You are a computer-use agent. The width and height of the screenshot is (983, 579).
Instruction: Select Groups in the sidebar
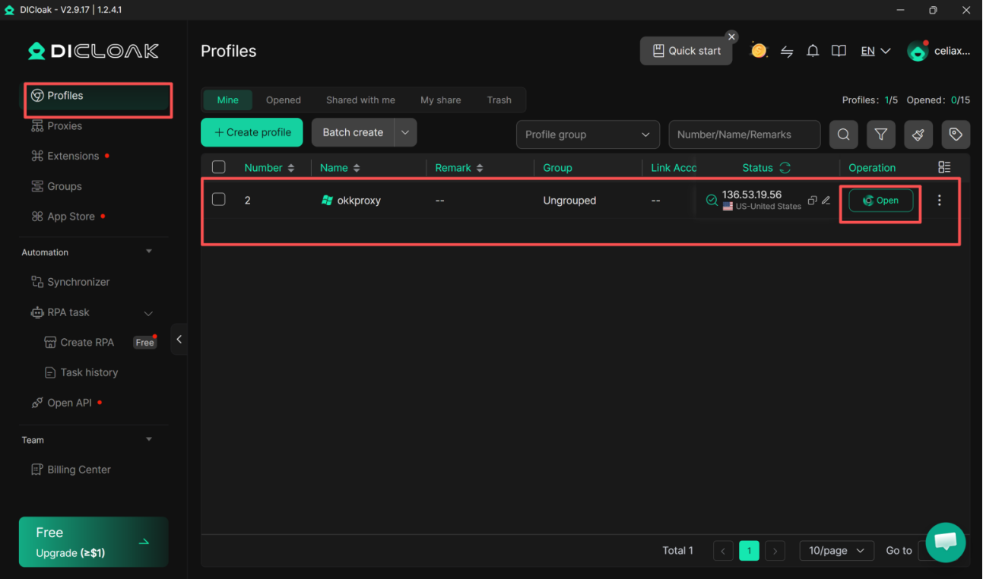(57, 186)
